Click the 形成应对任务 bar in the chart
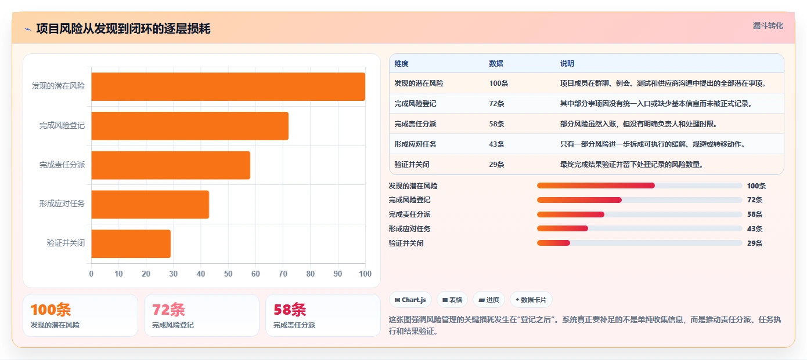 pyautogui.click(x=150, y=205)
